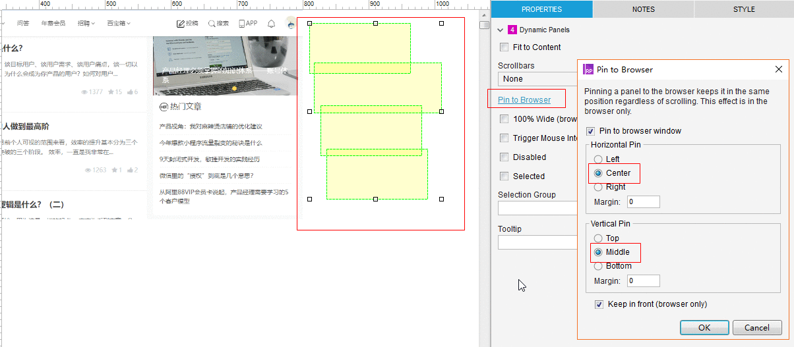Collapse the Dynamic Panels section arrow

point(501,30)
